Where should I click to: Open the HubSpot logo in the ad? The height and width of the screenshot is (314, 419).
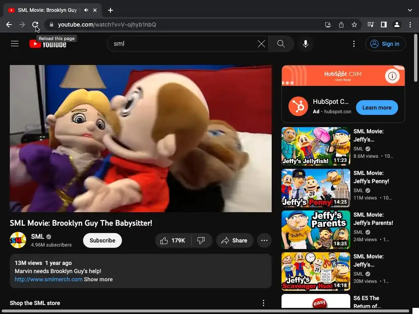pos(298,106)
